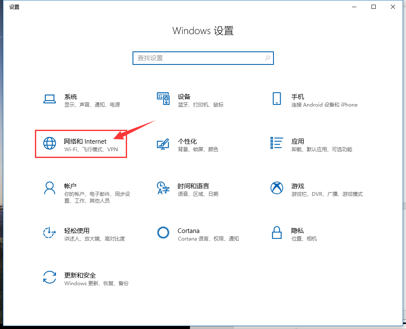Open the Privacy lock icon
Viewport: 406px width, 329px height.
click(x=276, y=233)
